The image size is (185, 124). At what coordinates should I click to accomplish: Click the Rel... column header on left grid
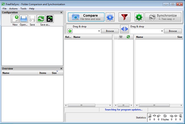coord(68,37)
